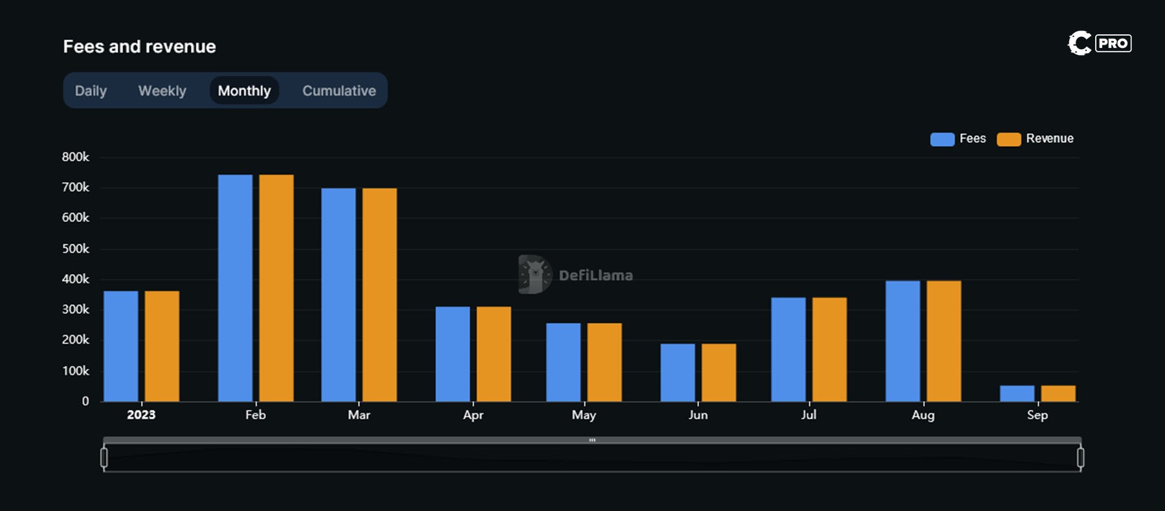Click the September Revenue orange bar
This screenshot has width=1165, height=511.
[x=1058, y=393]
